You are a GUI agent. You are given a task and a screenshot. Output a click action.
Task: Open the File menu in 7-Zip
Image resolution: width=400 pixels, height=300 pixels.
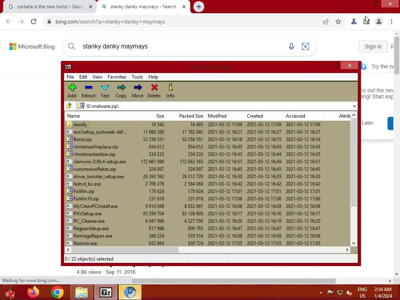coord(70,77)
